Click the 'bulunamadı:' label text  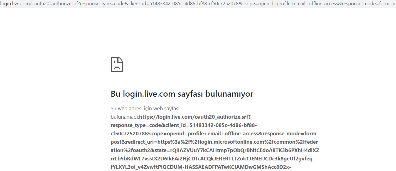[125, 117]
